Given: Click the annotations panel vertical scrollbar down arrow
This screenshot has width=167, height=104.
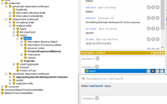Looking at the screenshot, I should (163, 47).
